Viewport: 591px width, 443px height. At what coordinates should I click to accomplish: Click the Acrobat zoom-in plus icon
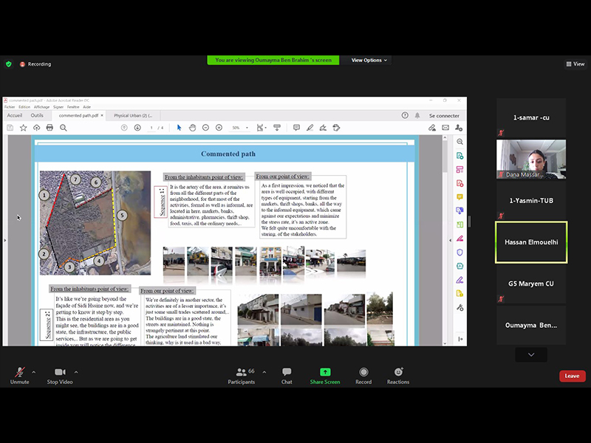(219, 128)
